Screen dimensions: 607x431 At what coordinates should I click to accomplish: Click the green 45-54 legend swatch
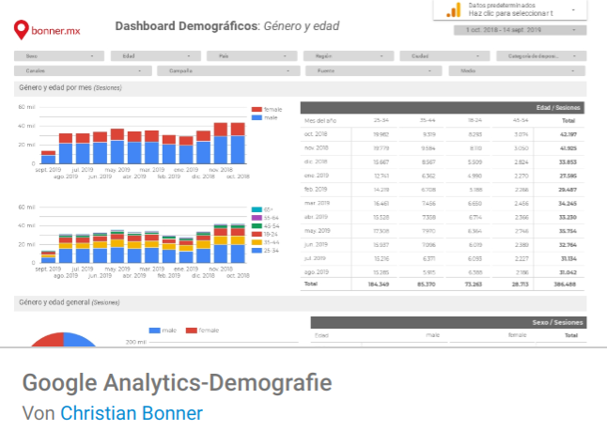tap(257, 226)
